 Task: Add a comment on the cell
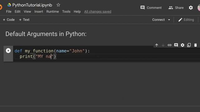point(176,45)
